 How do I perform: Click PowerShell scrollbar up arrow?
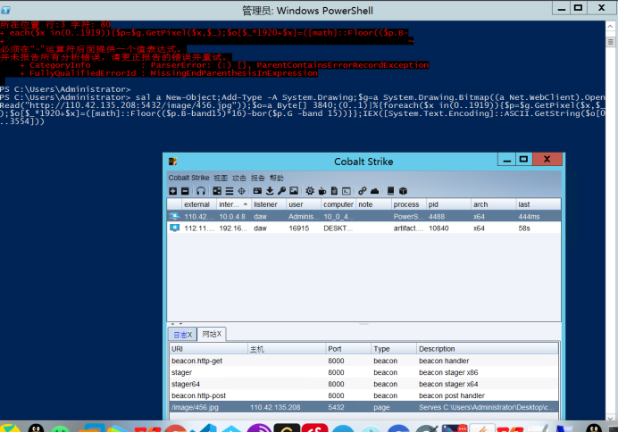pyautogui.click(x=610, y=26)
